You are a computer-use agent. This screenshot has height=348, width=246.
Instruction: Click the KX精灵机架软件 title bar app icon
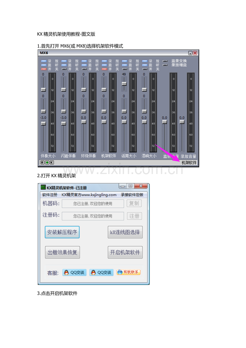pos(43,188)
